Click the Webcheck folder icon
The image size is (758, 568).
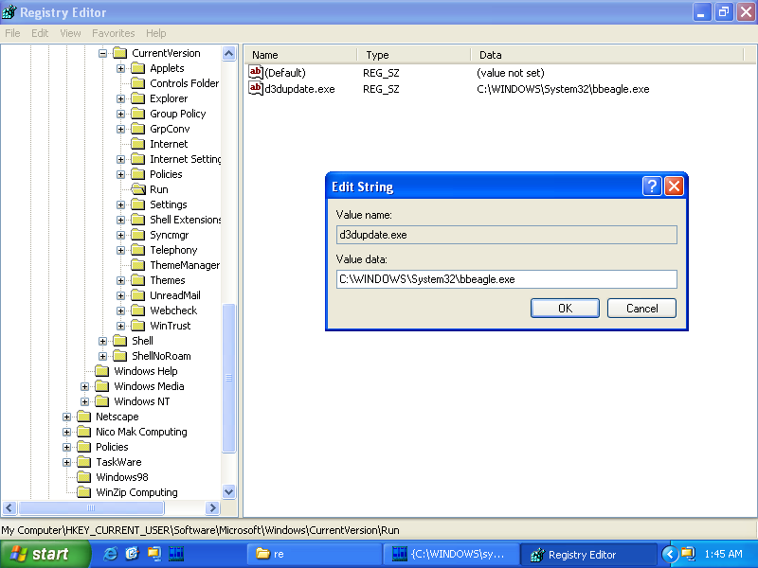138,311
